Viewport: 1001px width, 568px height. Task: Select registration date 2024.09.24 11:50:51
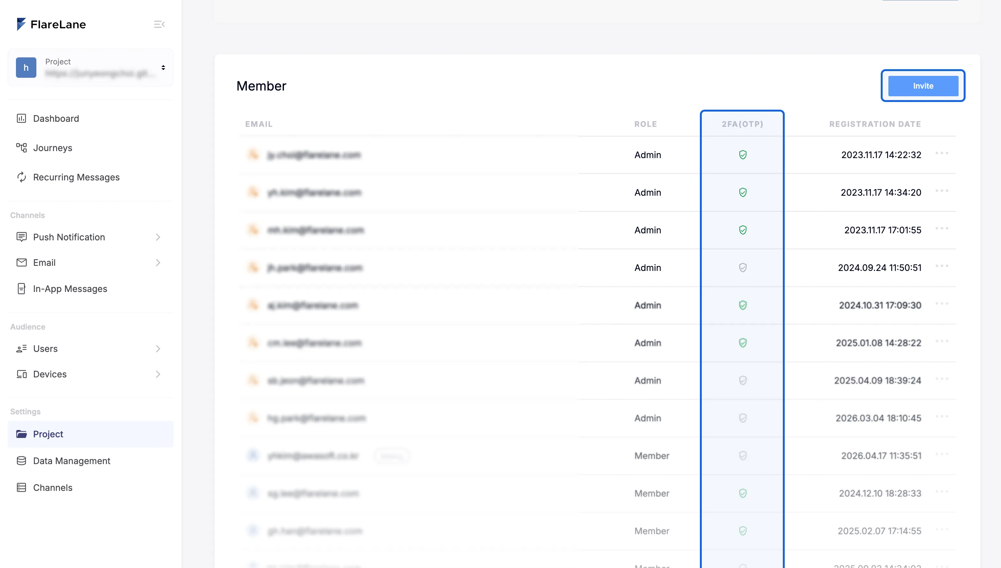pyautogui.click(x=879, y=268)
